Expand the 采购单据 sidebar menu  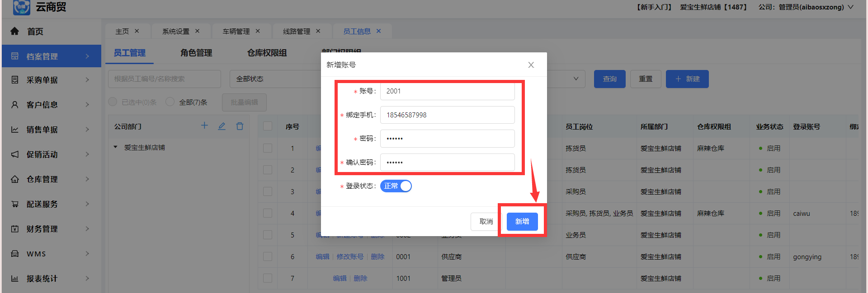click(50, 80)
